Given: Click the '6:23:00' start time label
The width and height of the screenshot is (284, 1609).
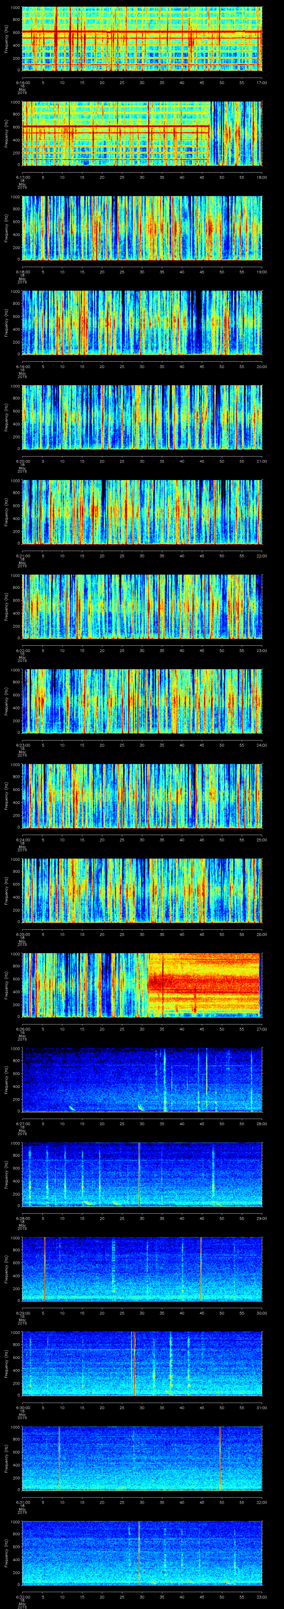Looking at the screenshot, I should (x=22, y=745).
